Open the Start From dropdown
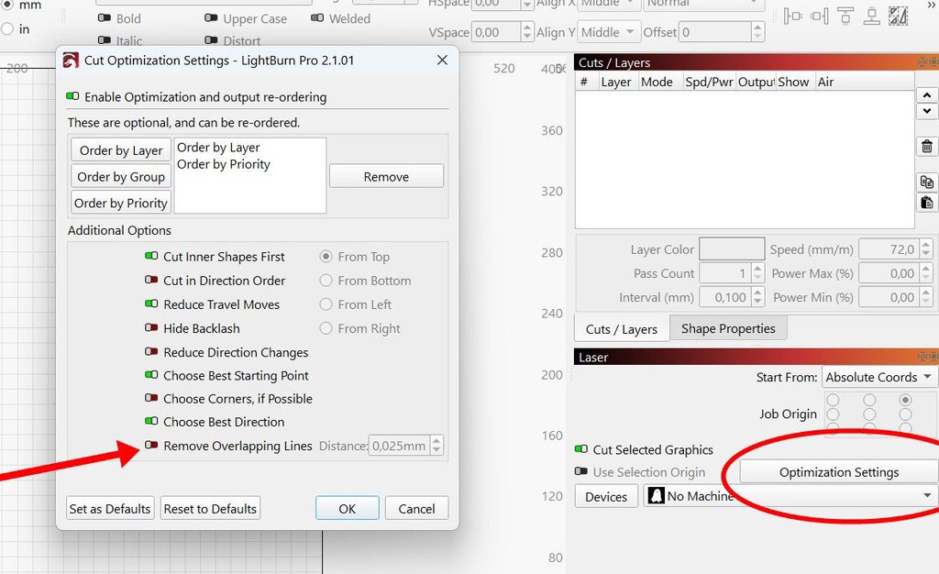 878,377
